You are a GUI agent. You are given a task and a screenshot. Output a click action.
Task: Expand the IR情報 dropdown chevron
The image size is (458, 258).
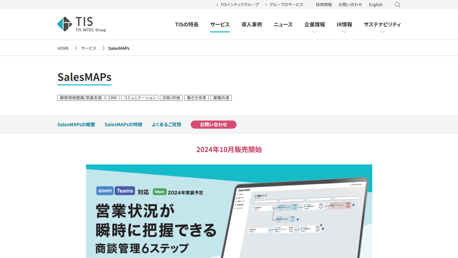point(344,32)
